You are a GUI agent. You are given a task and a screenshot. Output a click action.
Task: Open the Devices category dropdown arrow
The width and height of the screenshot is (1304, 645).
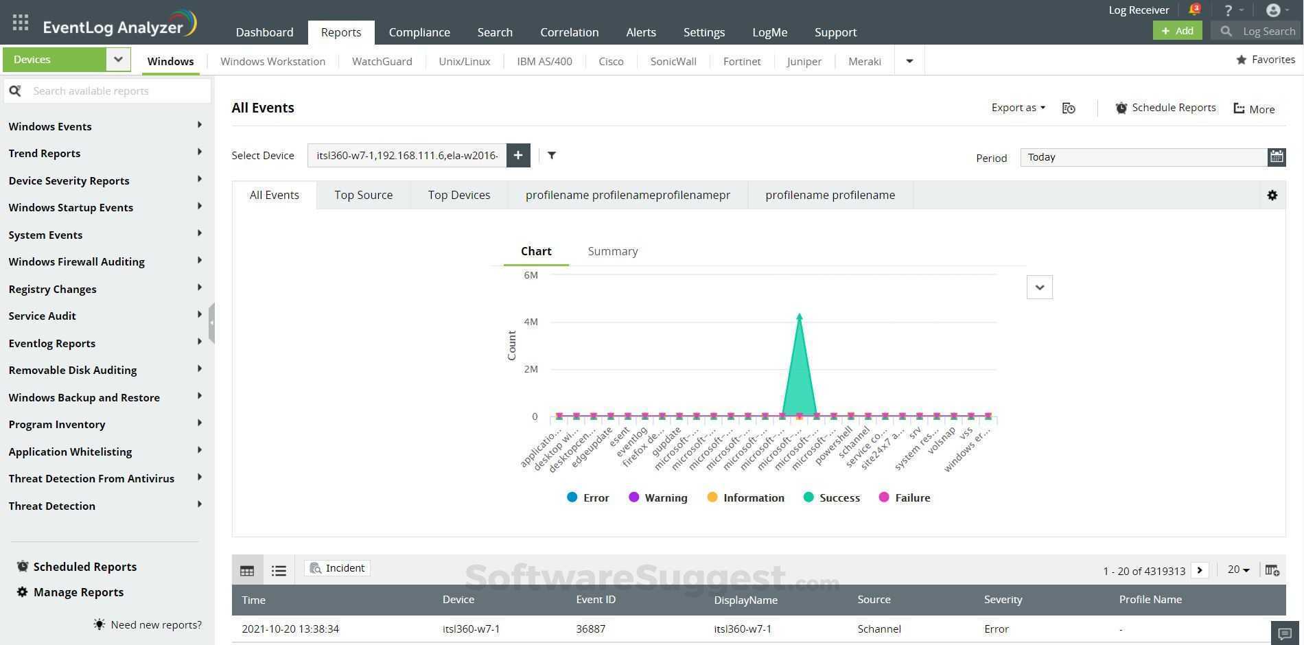117,59
